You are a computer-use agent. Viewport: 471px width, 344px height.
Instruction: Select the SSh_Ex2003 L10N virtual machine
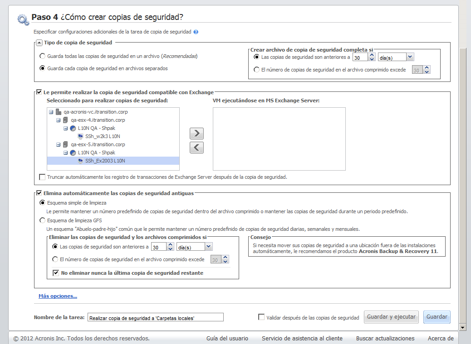(104, 161)
